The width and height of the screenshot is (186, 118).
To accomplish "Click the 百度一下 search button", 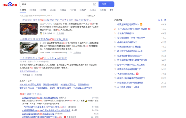I will [106, 4].
